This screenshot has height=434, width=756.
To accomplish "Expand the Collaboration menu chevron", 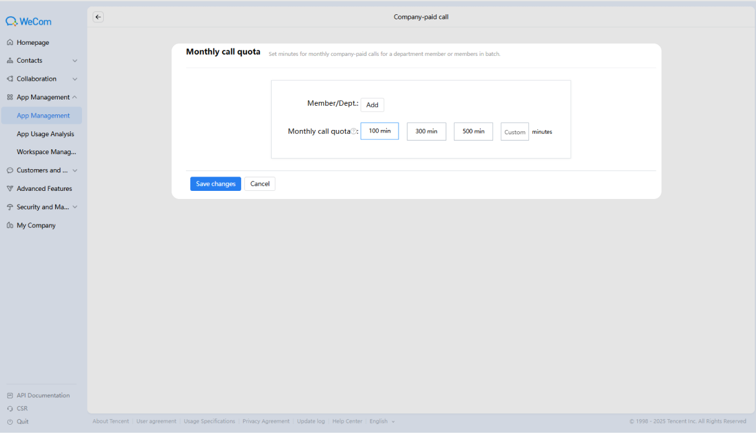I will (75, 79).
